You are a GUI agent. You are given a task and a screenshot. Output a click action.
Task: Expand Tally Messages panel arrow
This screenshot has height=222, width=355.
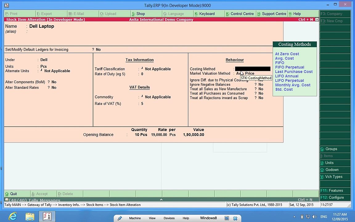pyautogui.click(x=161, y=199)
